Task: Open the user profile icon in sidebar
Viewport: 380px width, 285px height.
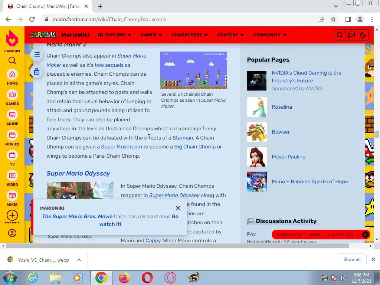Action: point(12,233)
